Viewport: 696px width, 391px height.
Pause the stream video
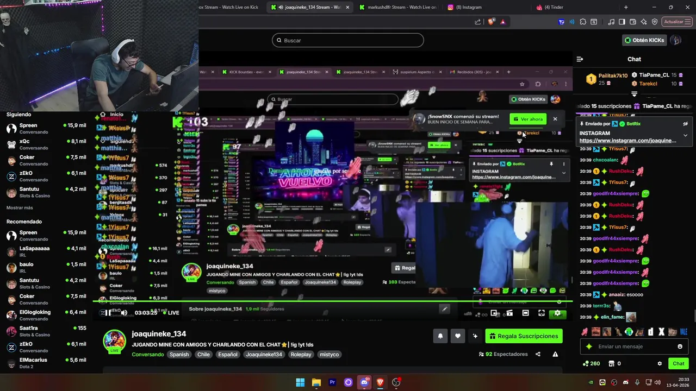109,312
